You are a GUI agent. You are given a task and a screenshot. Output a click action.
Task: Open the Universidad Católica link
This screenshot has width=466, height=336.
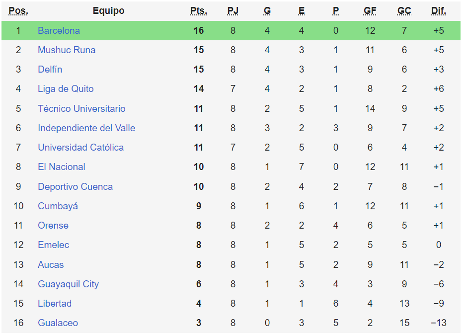(x=80, y=148)
